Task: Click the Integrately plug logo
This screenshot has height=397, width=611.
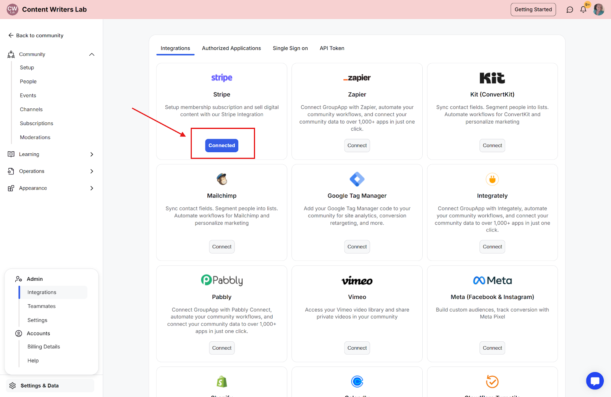Action: [492, 179]
